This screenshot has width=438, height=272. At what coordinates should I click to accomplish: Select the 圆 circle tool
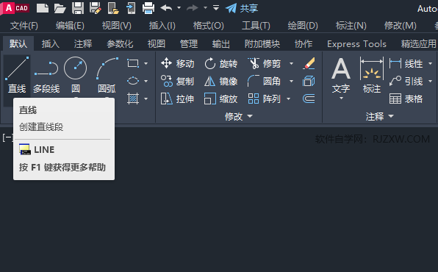tap(76, 75)
